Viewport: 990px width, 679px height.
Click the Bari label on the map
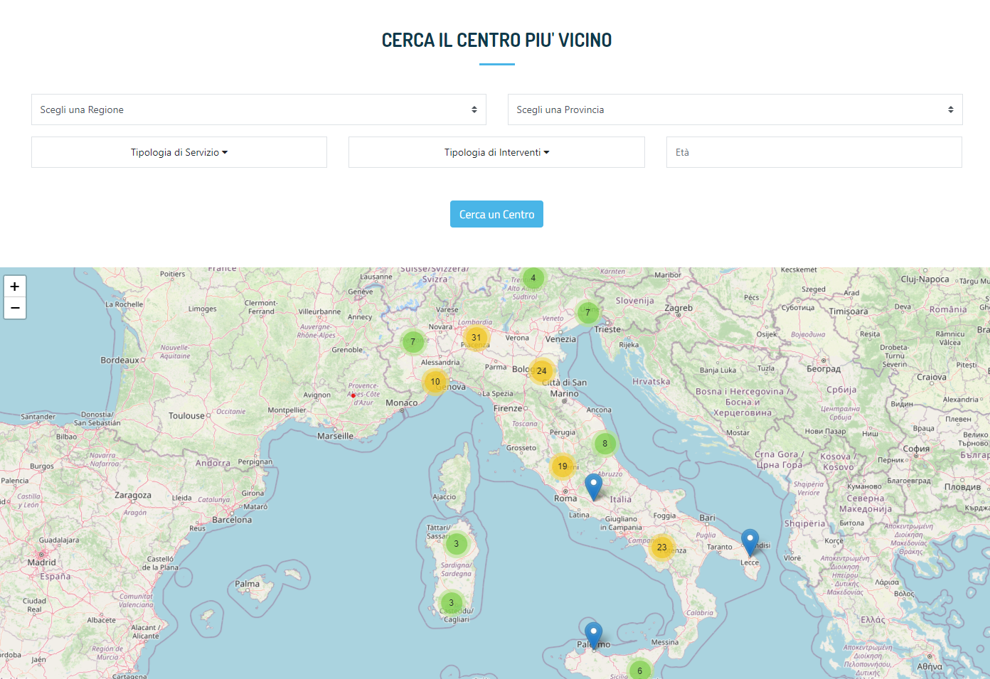click(707, 518)
